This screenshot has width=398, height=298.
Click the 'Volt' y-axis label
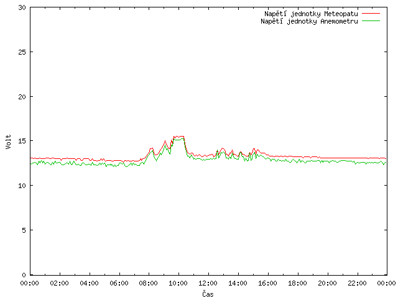(x=8, y=142)
